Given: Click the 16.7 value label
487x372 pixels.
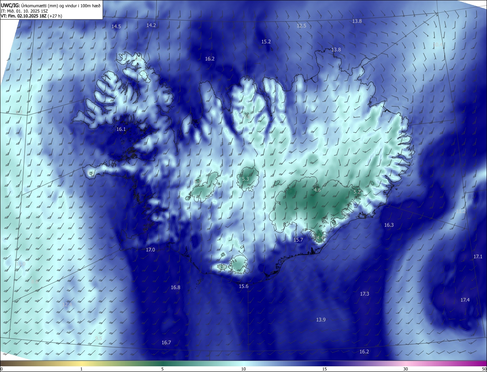Looking at the screenshot, I should point(166,342).
